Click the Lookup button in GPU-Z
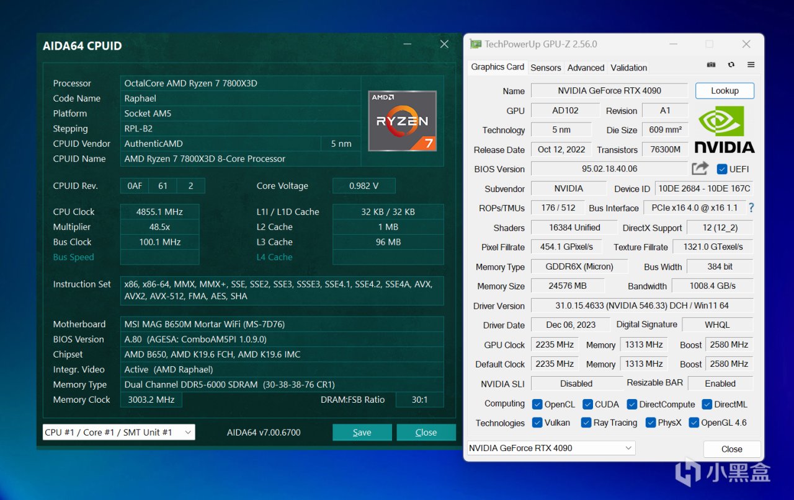Screen dimensions: 794x500 click(725, 90)
